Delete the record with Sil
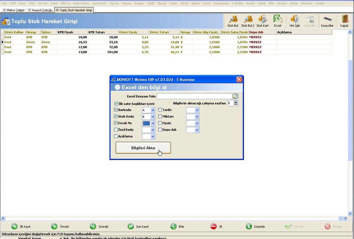Viewport: 354px width, 239px height. [216, 226]
